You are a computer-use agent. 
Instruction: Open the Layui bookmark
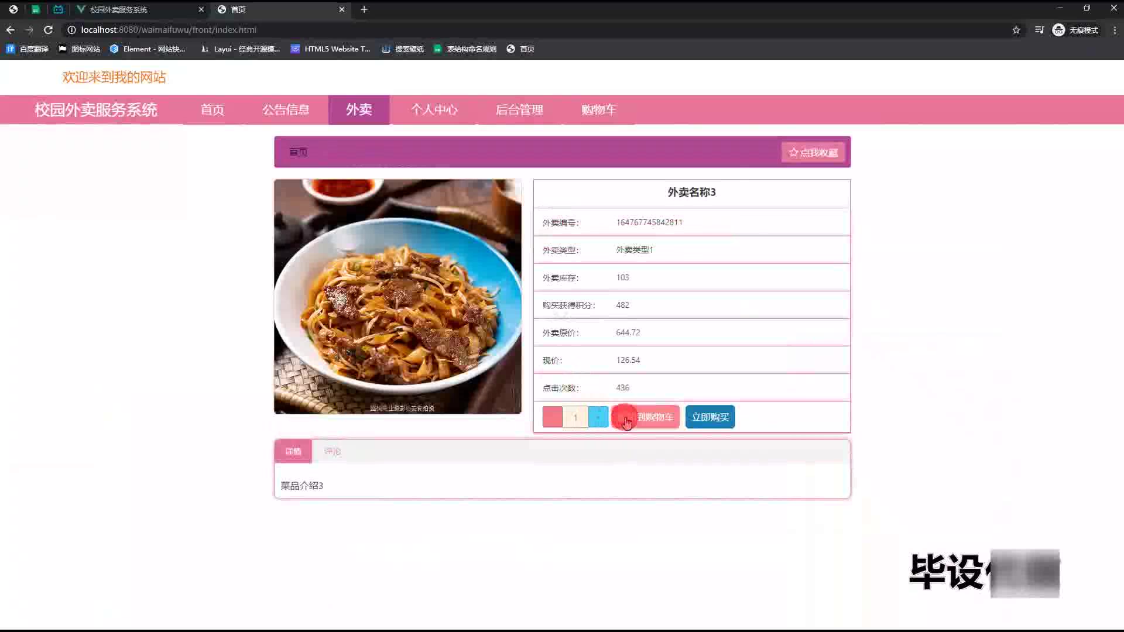pos(240,49)
